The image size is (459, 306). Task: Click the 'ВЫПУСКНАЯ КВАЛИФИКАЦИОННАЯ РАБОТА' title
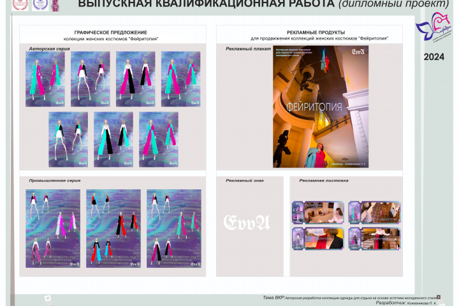point(207,4)
